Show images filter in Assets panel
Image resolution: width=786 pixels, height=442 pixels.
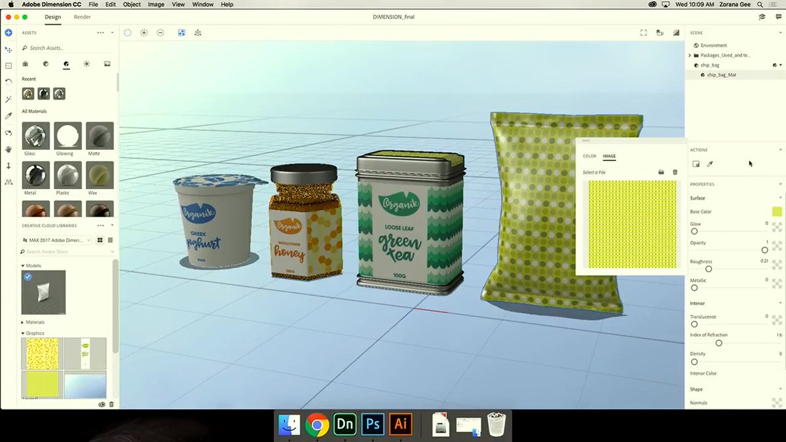tap(107, 64)
